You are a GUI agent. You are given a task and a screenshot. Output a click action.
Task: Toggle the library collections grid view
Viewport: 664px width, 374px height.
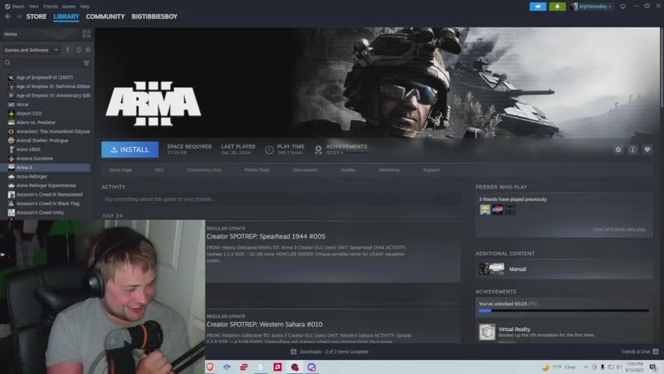coord(86,34)
